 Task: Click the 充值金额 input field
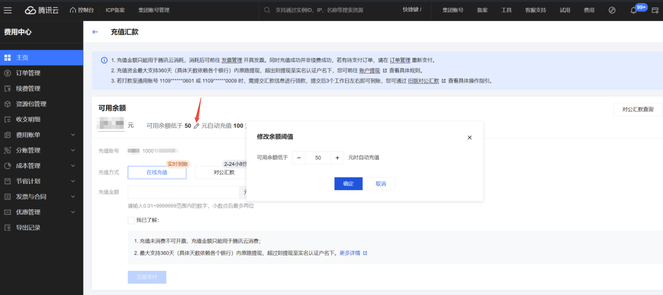point(183,192)
